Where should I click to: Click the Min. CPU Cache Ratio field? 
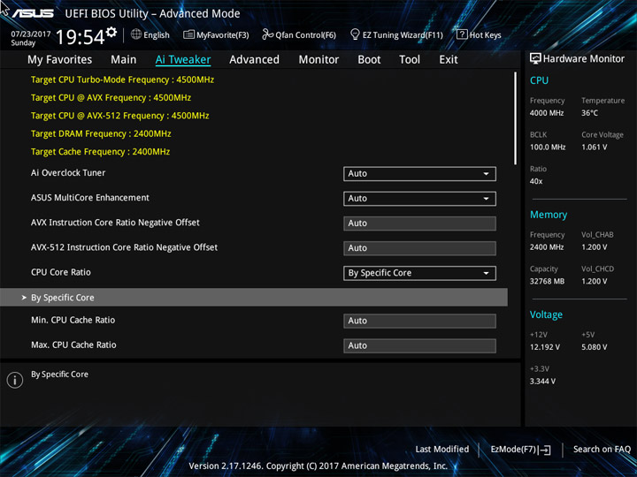pos(419,321)
